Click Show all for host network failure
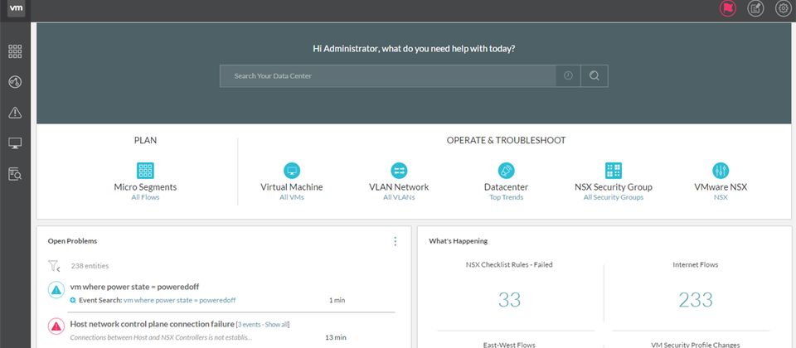 (x=277, y=324)
